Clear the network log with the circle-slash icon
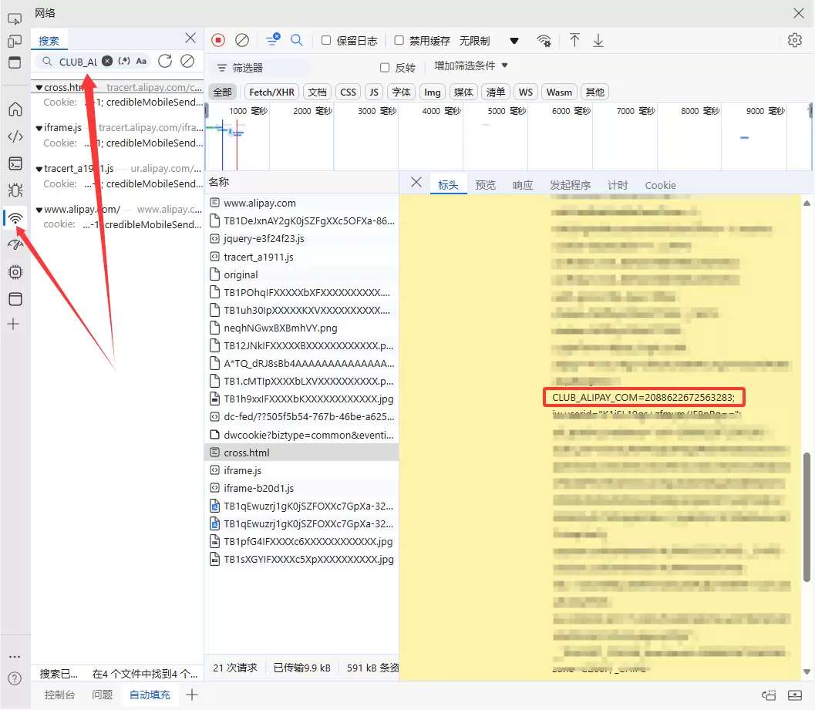The image size is (815, 710). tap(242, 40)
